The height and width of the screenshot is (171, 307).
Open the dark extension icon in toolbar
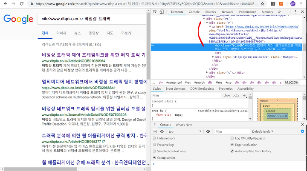click(273, 3)
